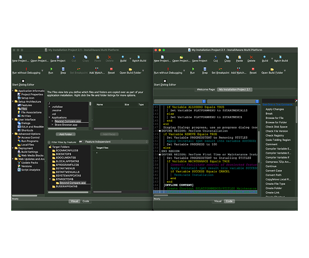Click Paste icon in right window
This screenshot has height=258, width=309.
coord(239,57)
